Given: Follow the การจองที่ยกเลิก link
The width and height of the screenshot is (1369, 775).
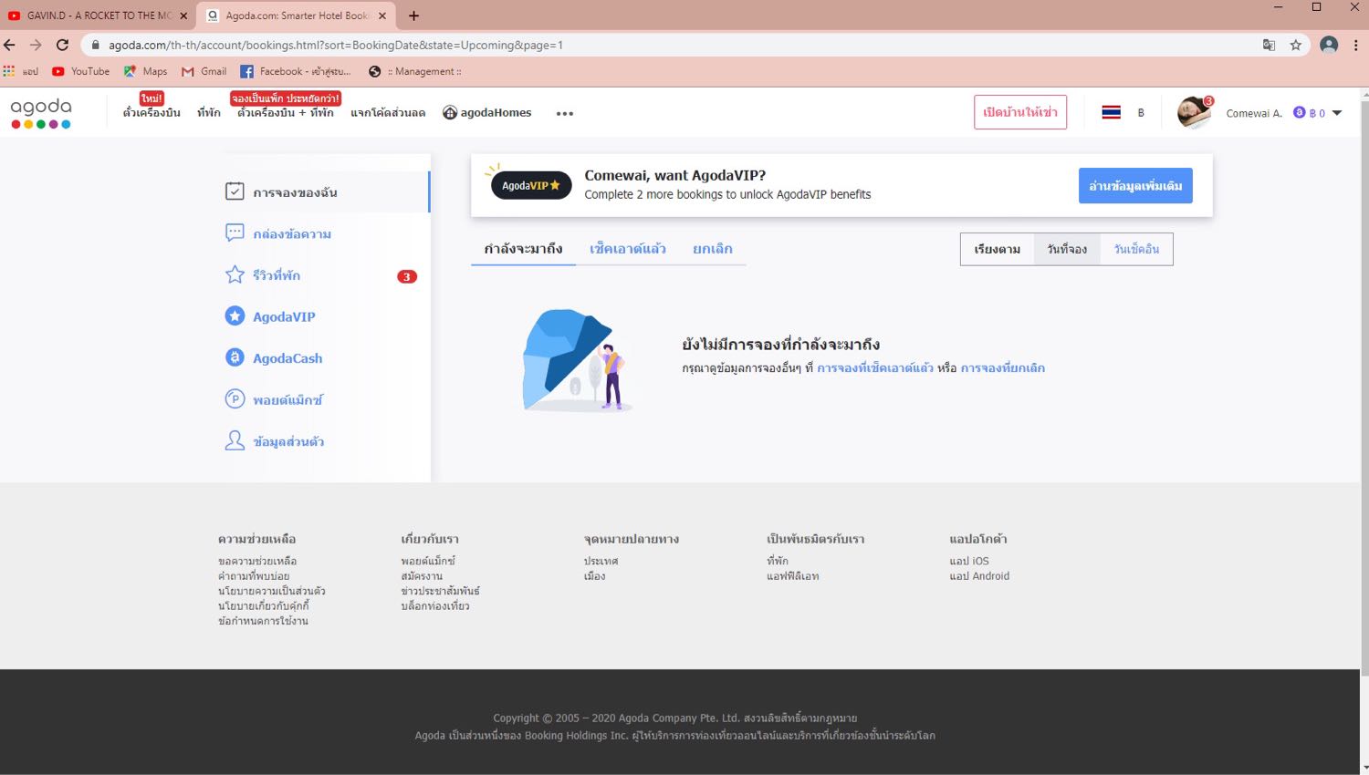Looking at the screenshot, I should [1003, 367].
